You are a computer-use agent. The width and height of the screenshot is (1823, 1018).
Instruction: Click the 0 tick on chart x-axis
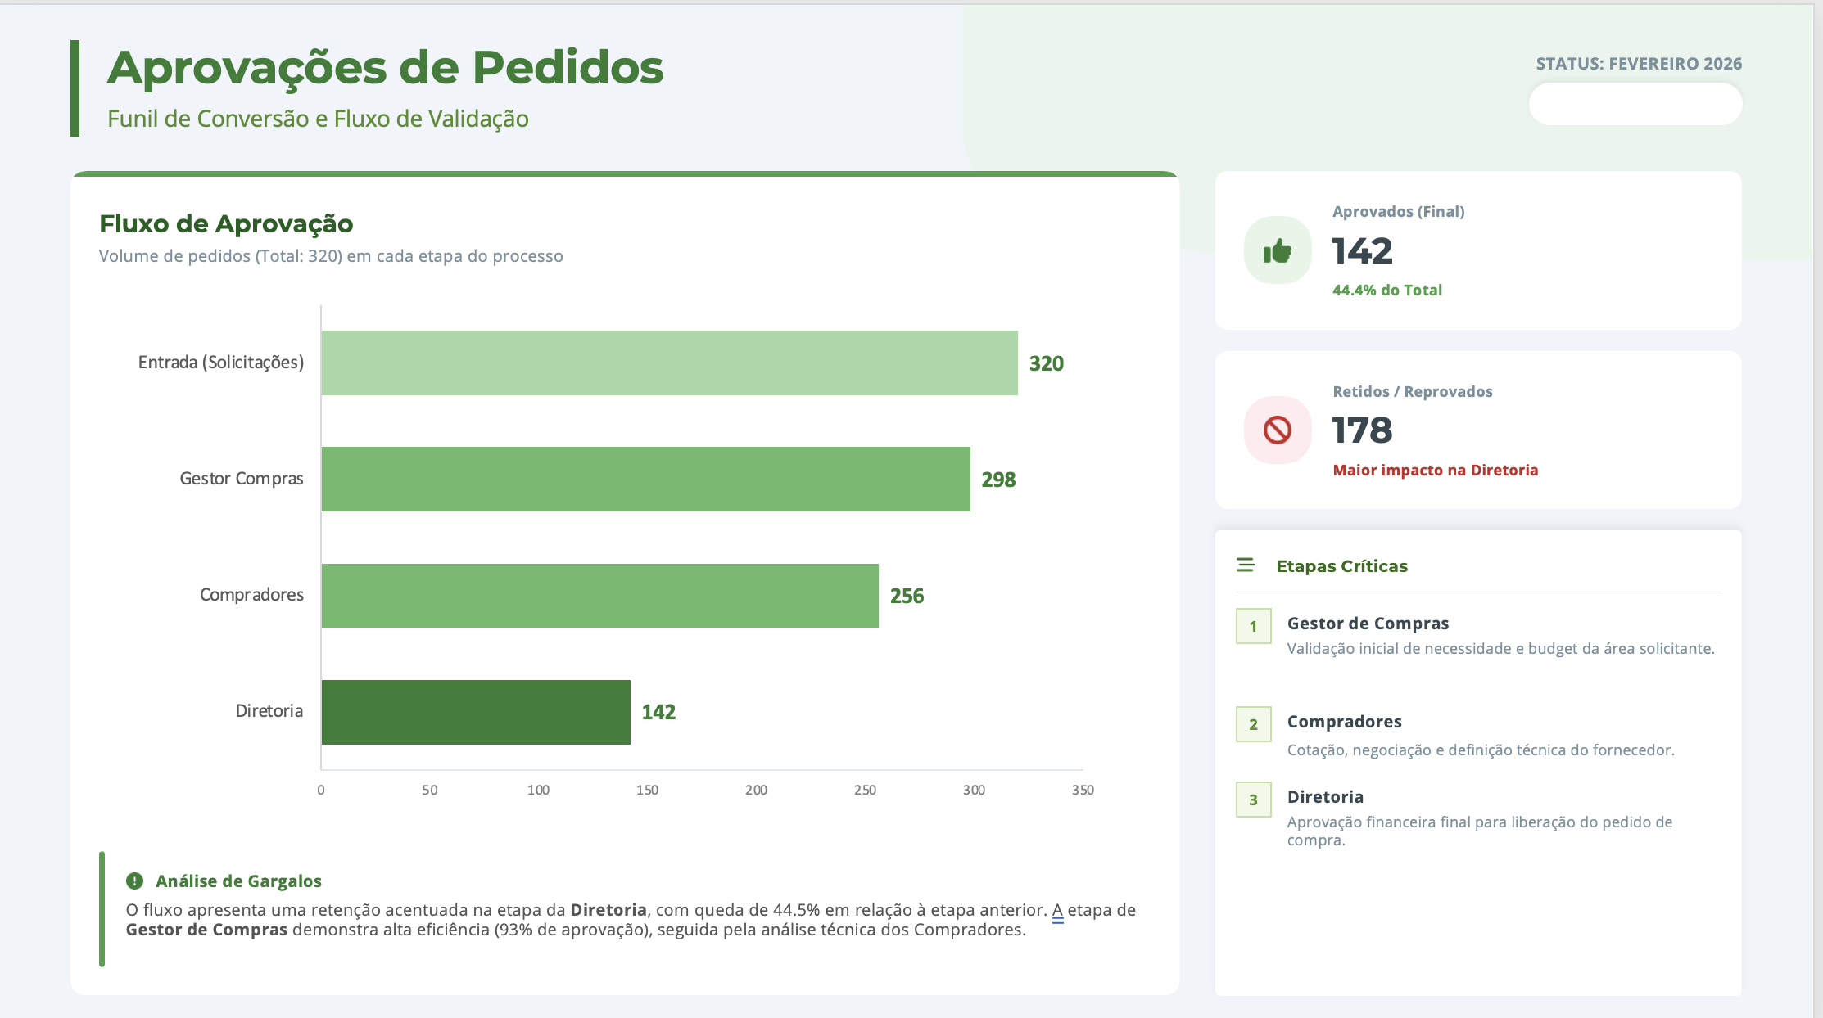321,790
